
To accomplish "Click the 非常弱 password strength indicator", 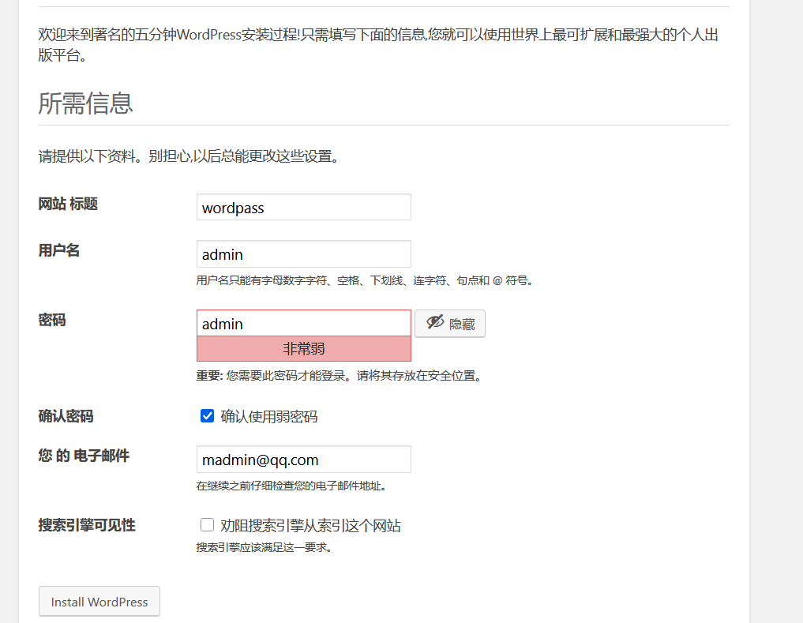I will pos(304,349).
